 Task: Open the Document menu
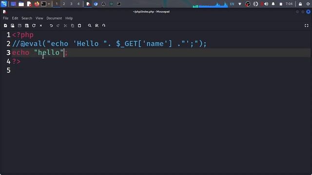(x=54, y=18)
